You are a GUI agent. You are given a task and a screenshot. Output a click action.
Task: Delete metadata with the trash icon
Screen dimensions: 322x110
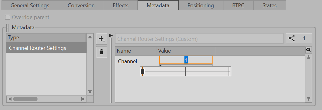coord(102,52)
